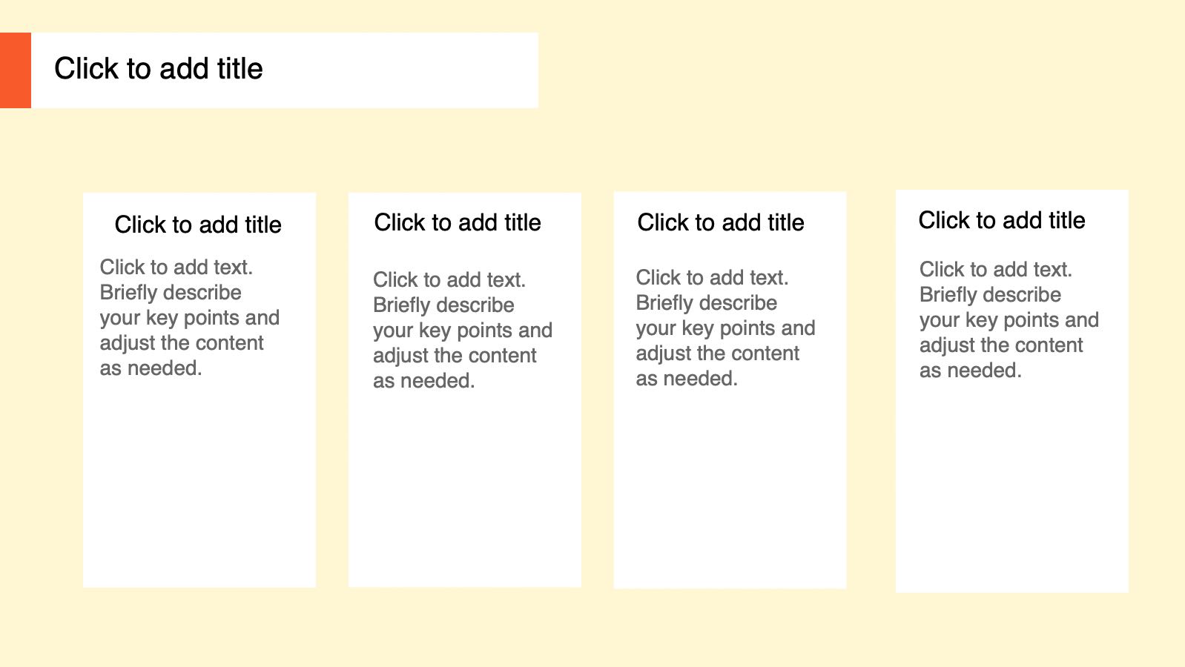Click the second card's body text placeholder
This screenshot has height=667, width=1185.
[x=463, y=330]
